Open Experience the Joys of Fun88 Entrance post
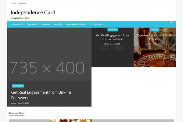This screenshot has width=183, height=122. (x=155, y=37)
